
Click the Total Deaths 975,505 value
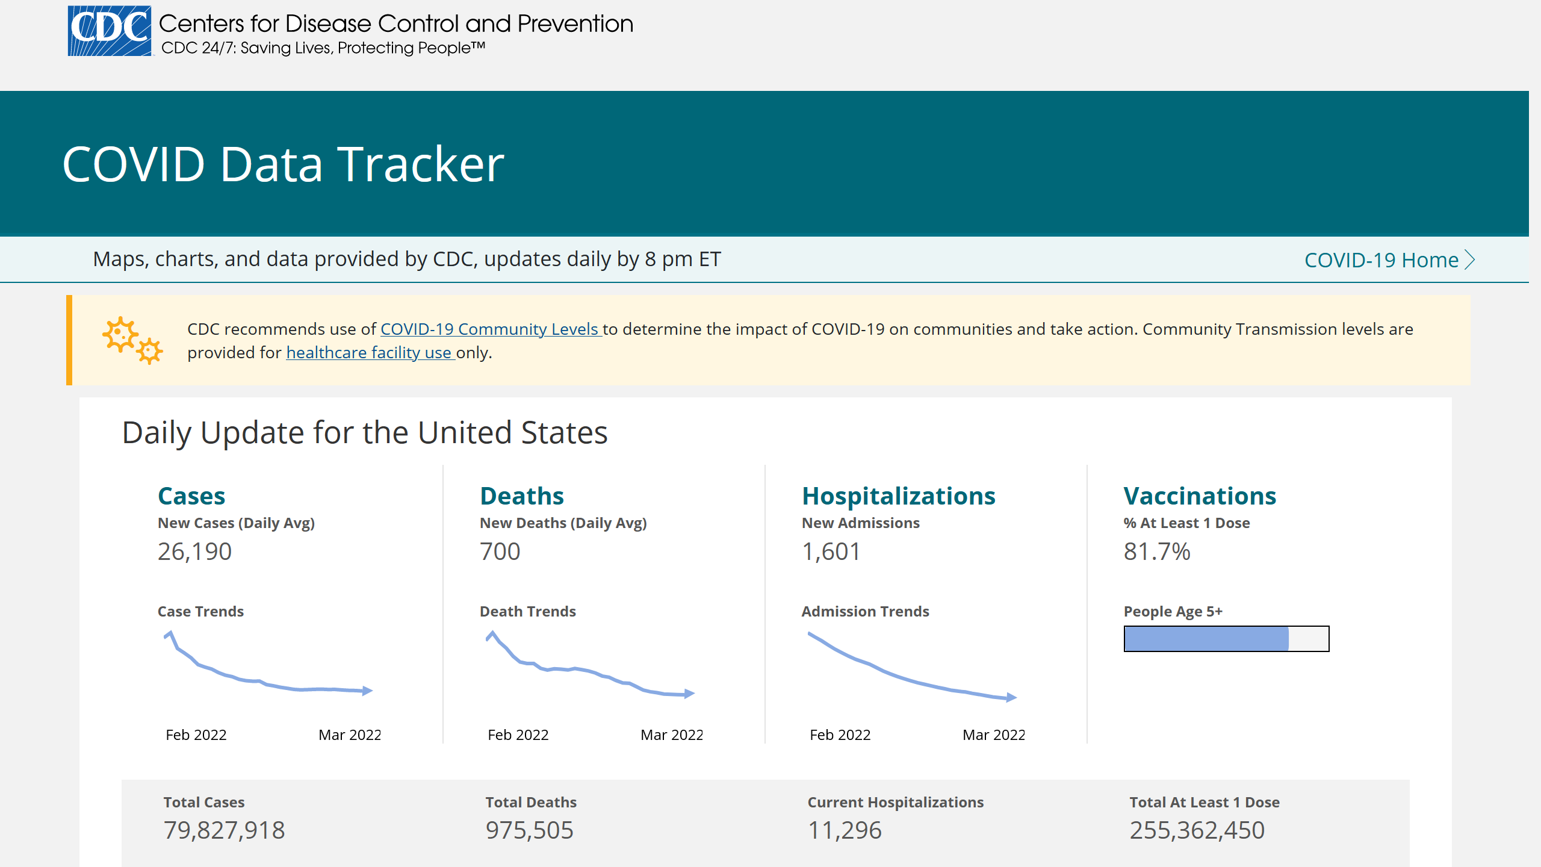(x=529, y=830)
